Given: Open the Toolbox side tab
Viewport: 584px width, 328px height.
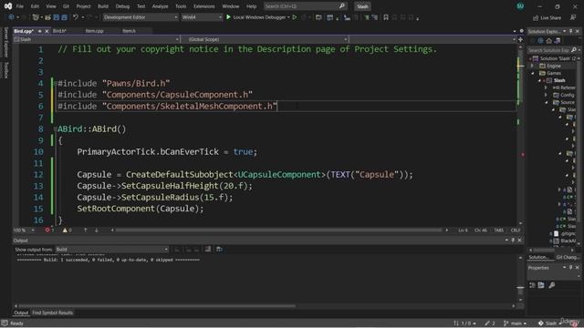Looking at the screenshot, I should (x=5, y=70).
